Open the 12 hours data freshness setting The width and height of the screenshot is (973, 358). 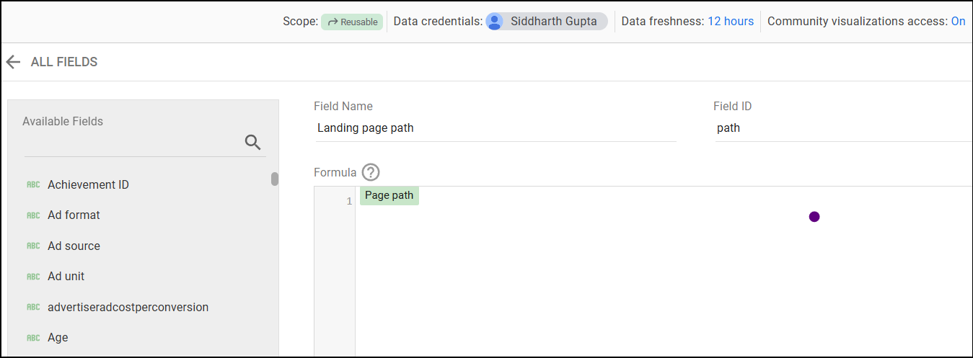731,22
